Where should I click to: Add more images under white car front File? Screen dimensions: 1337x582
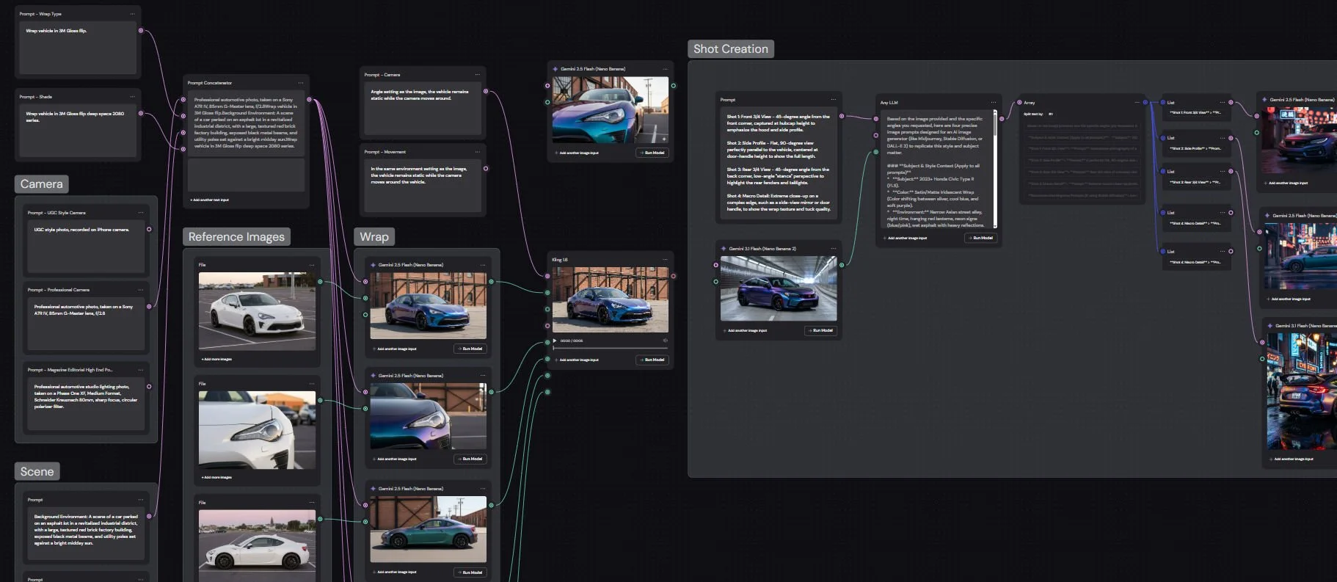(216, 359)
